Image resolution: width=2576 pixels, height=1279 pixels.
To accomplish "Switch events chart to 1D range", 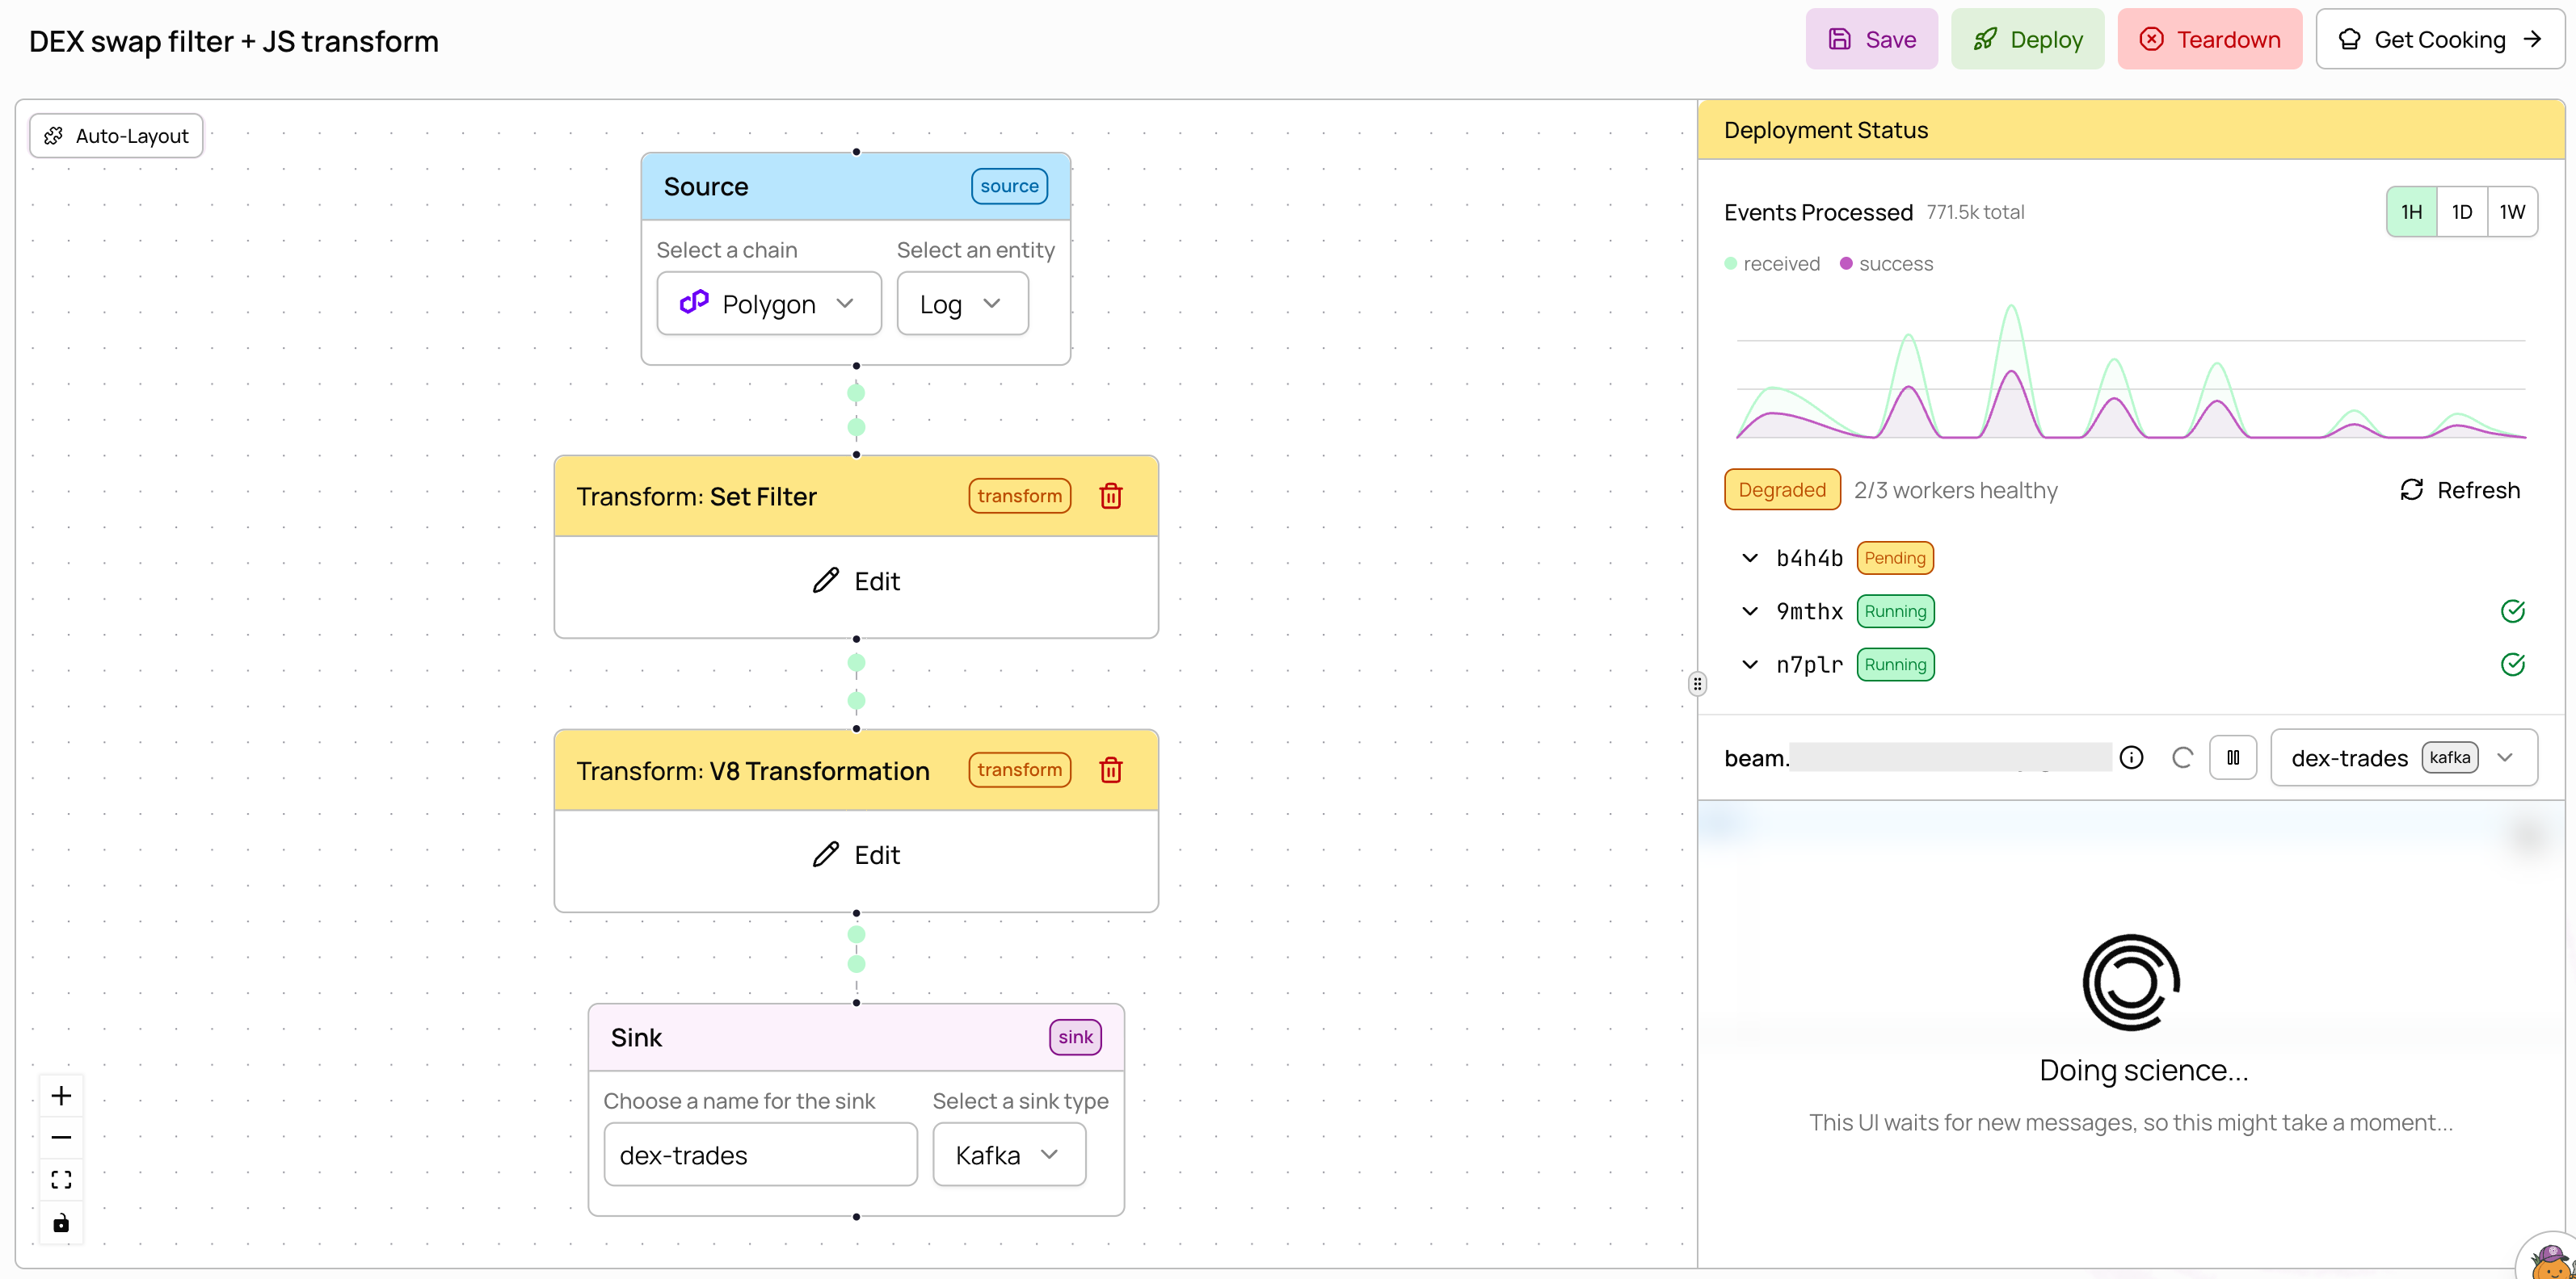I will point(2462,211).
